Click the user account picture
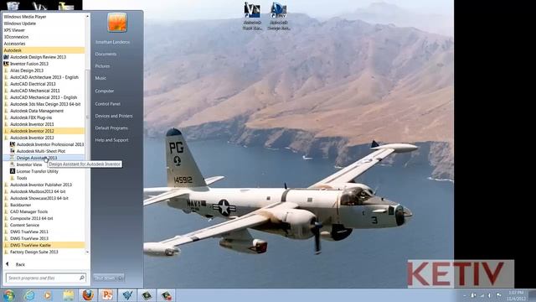This screenshot has height=302, width=536. tap(117, 23)
